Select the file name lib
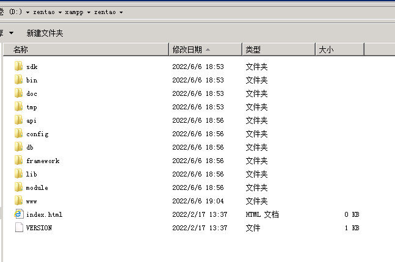Image resolution: width=395 pixels, height=262 pixels. tap(32, 174)
